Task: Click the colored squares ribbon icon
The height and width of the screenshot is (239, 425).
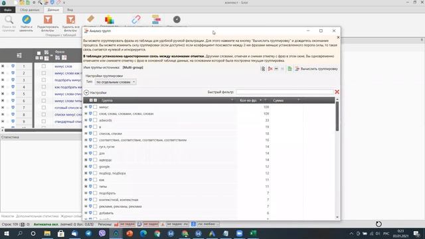Action: [109, 20]
